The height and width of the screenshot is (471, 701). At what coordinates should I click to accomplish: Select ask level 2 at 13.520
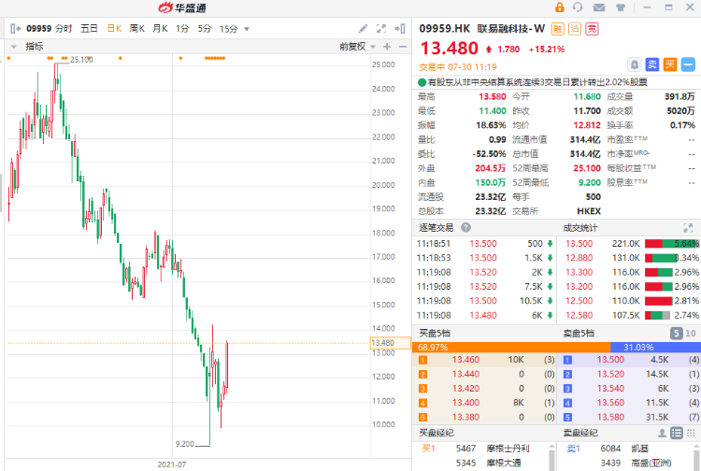[629, 374]
